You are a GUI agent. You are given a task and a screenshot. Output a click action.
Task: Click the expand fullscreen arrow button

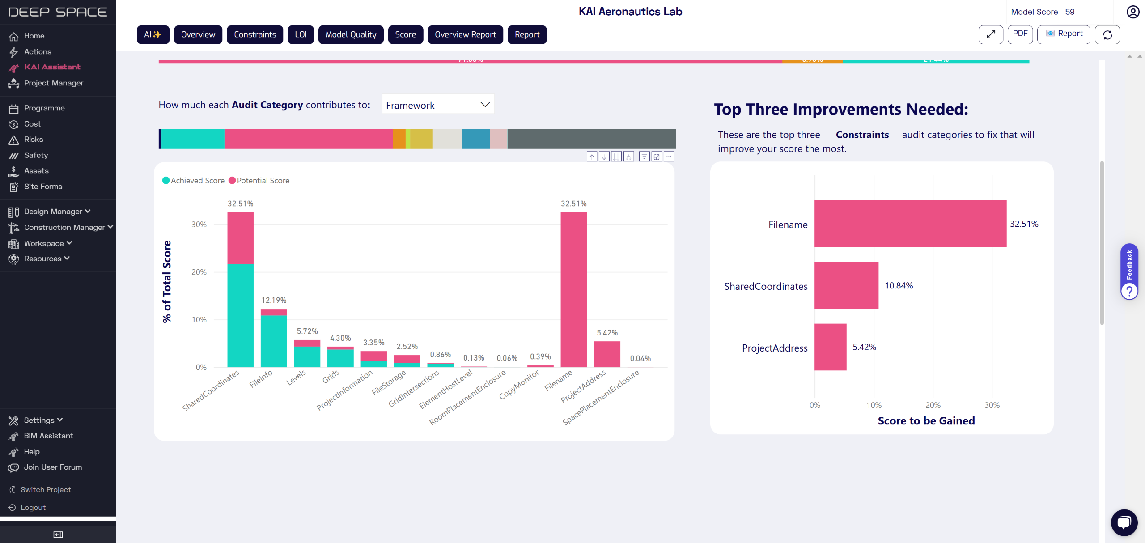coord(991,34)
